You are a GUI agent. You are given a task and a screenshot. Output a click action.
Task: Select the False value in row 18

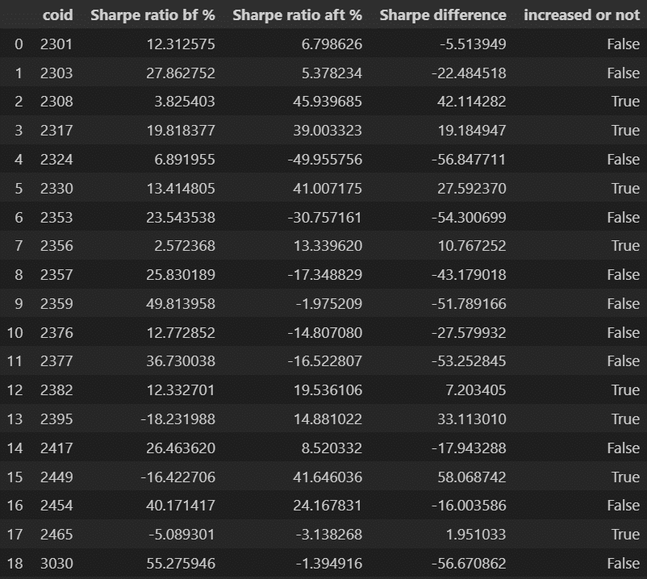pos(623,564)
